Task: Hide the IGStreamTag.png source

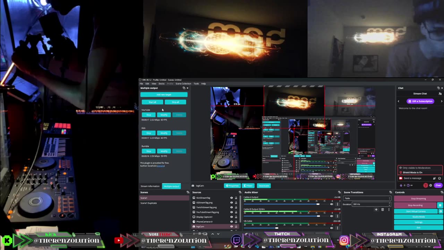Action: pyautogui.click(x=231, y=203)
